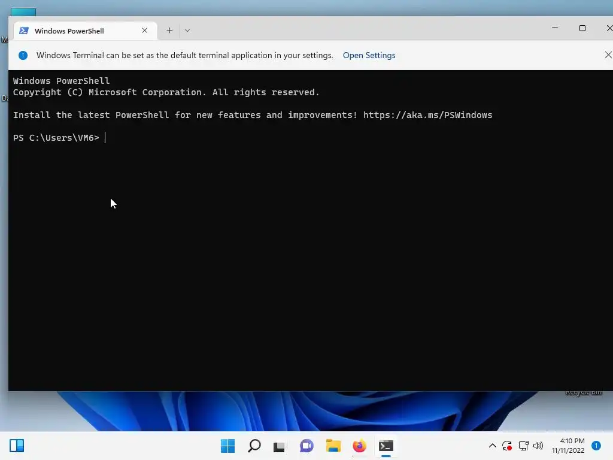Minimize the Windows Terminal window
Viewport: 613px width, 460px height.
(555, 28)
